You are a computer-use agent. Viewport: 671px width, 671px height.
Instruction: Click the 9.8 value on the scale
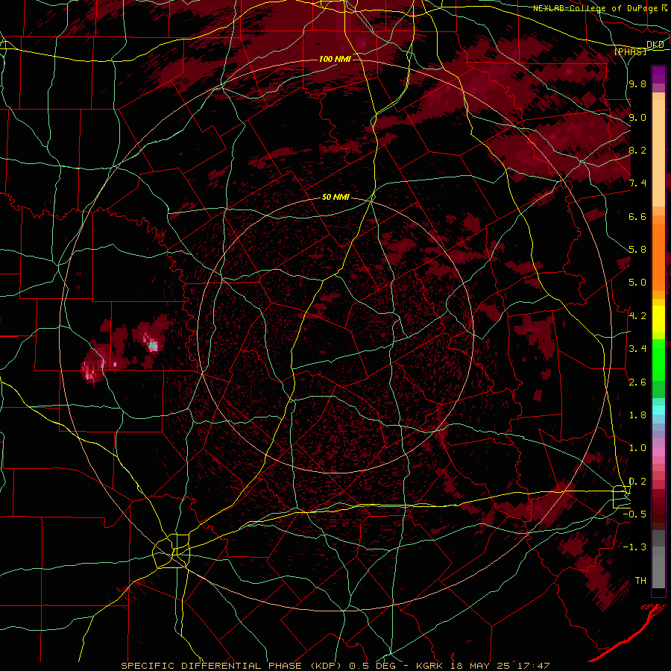pyautogui.click(x=637, y=84)
